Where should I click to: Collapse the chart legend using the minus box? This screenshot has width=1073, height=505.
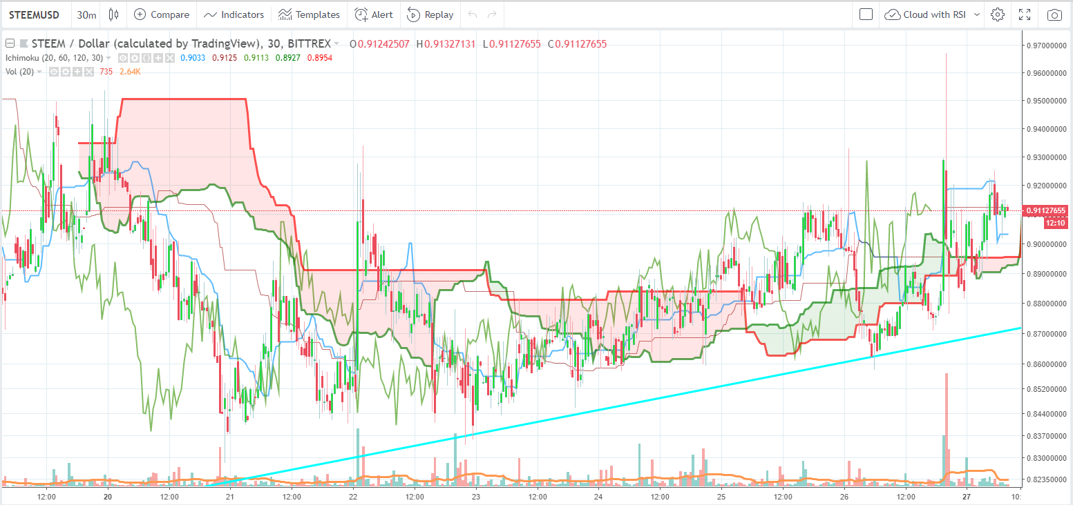[x=10, y=44]
